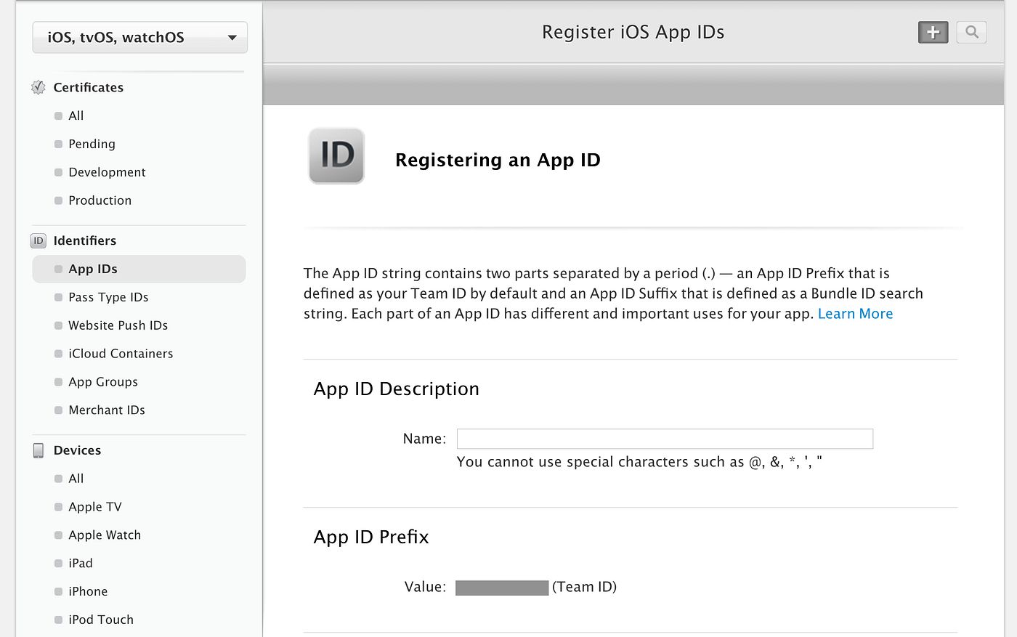Click inside the Name input field
Image resolution: width=1017 pixels, height=637 pixels.
tap(664, 439)
